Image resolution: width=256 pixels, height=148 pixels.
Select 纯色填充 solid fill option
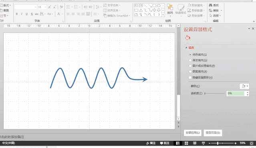click(x=198, y=55)
